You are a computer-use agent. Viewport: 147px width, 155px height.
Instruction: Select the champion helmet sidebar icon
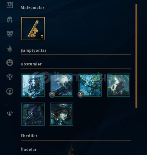pyautogui.click(x=10, y=19)
